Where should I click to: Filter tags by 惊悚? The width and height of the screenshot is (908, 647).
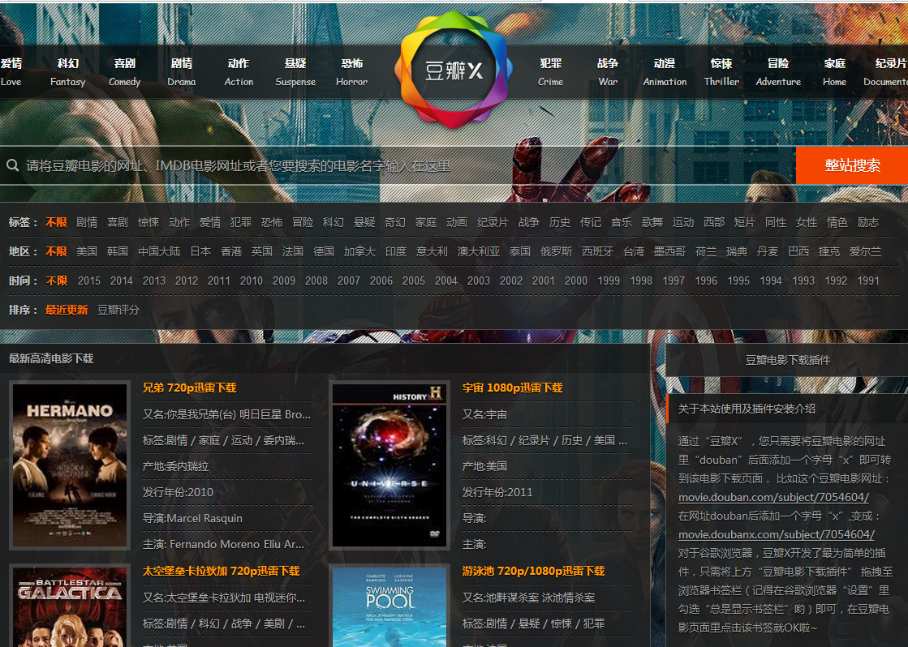[148, 222]
